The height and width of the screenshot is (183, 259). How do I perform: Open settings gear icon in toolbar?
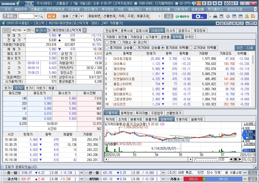coord(228,16)
